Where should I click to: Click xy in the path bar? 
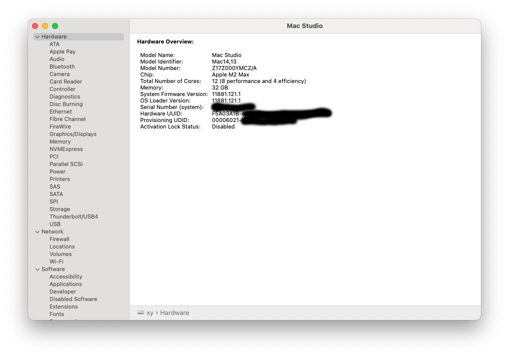click(150, 313)
